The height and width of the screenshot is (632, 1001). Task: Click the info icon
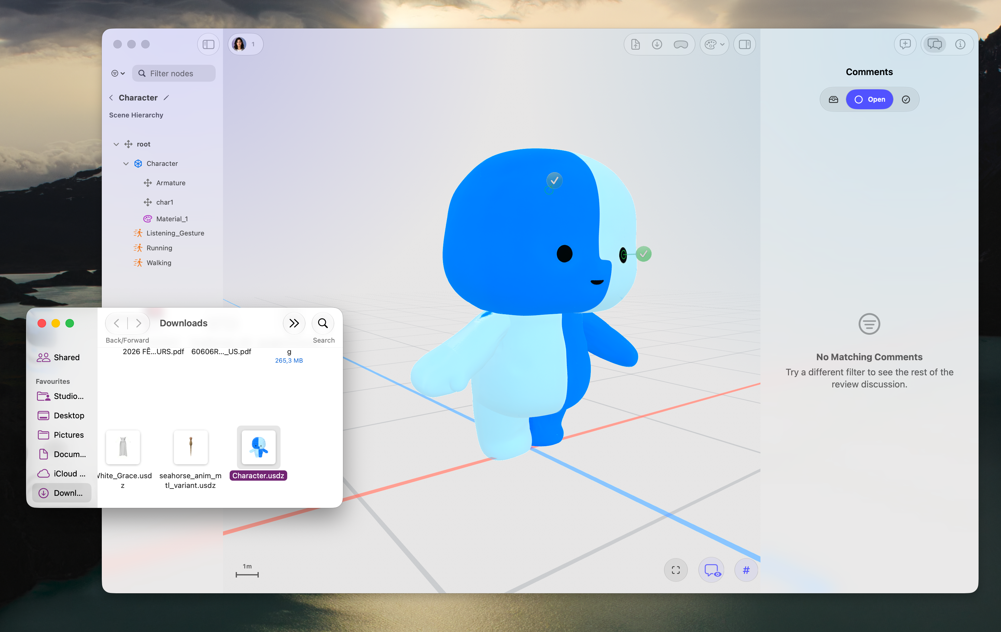(x=960, y=44)
